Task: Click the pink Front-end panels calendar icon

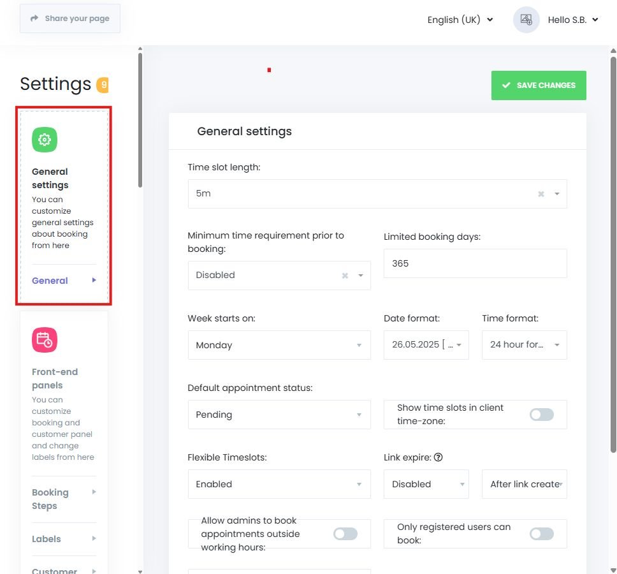Action: point(45,340)
